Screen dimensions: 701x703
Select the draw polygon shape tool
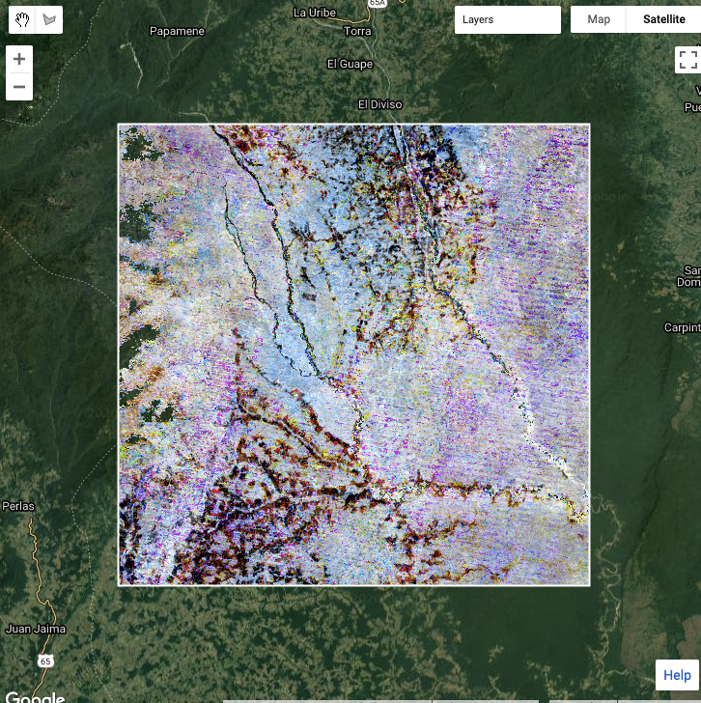(49, 19)
